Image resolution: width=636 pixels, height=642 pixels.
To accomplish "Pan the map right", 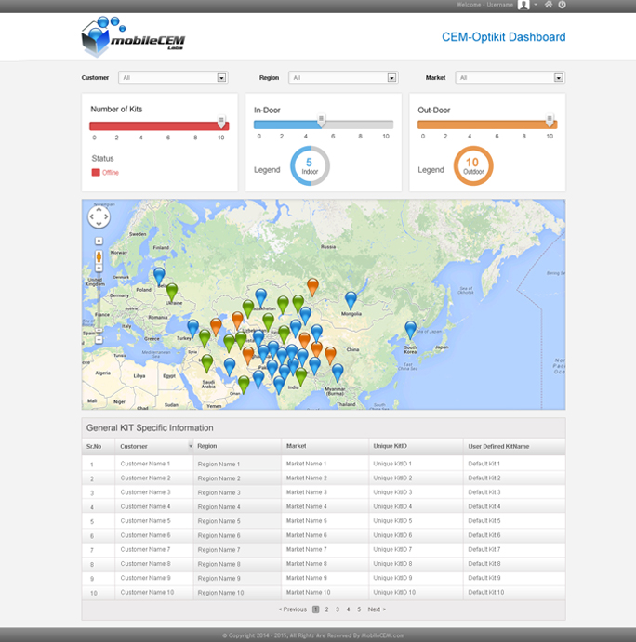I will [x=106, y=216].
